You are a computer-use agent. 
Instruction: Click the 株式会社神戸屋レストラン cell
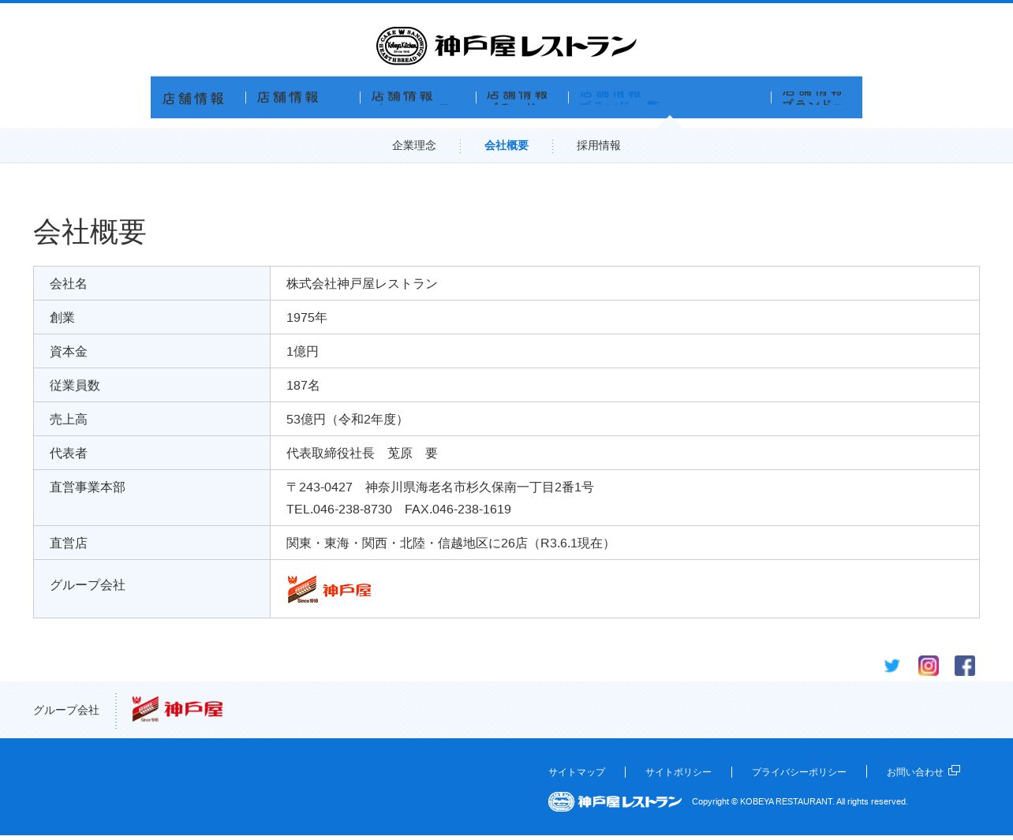pos(362,284)
